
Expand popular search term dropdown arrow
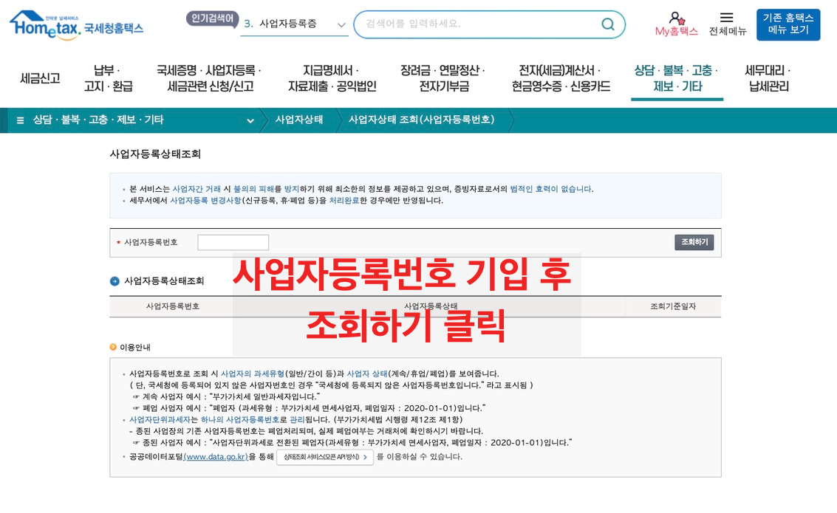(x=341, y=24)
